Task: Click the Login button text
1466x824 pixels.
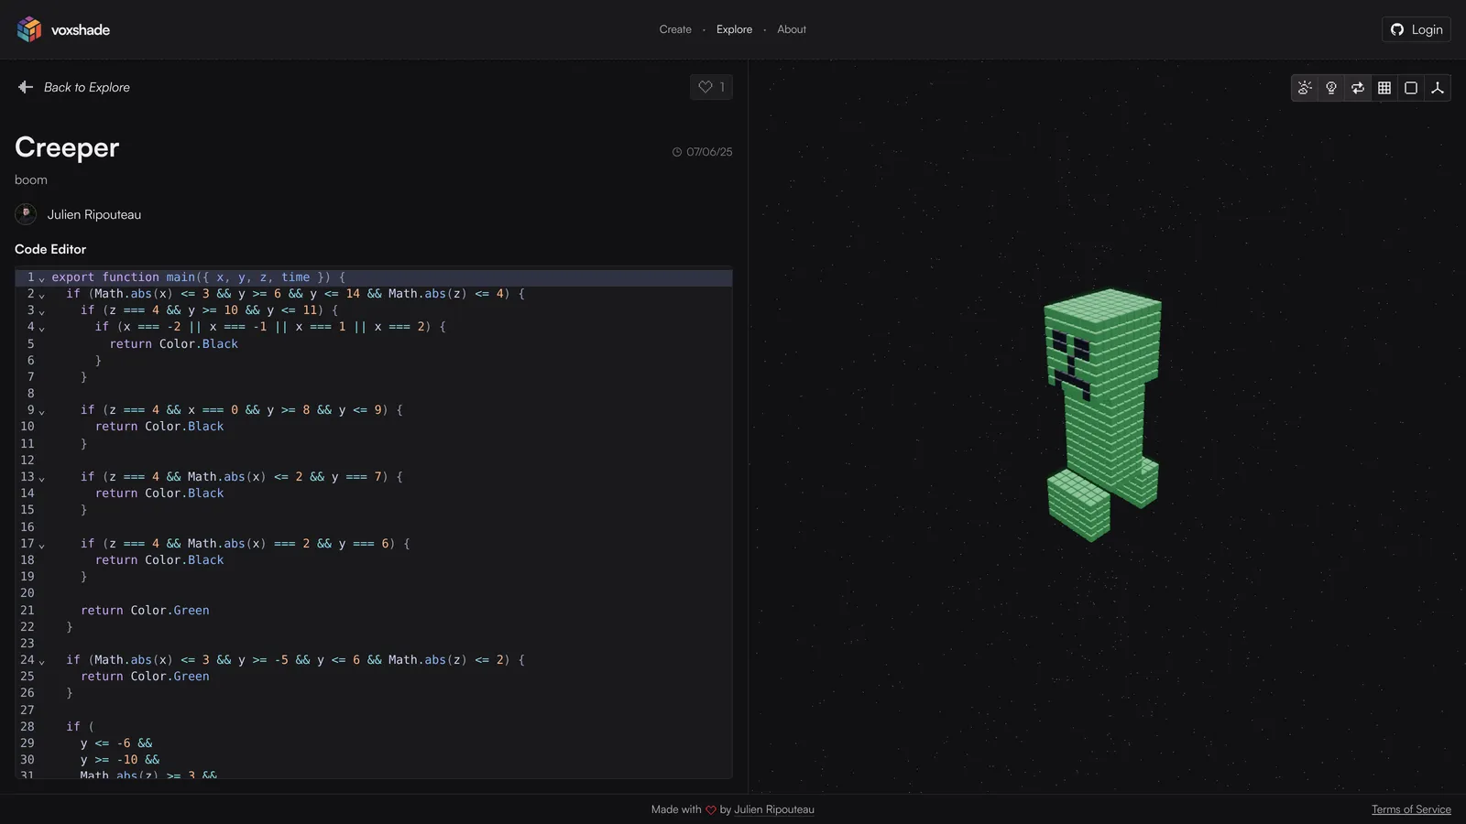Action: tap(1427, 29)
